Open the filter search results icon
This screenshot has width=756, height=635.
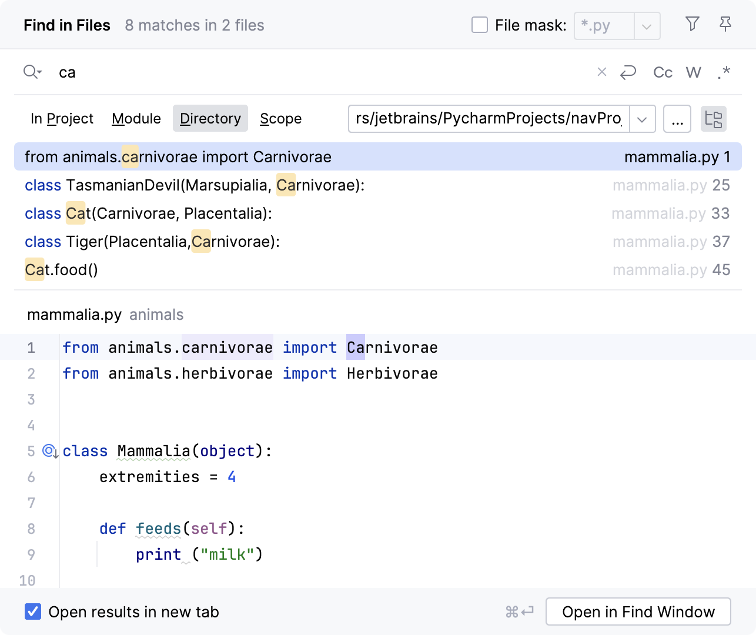[x=692, y=25]
